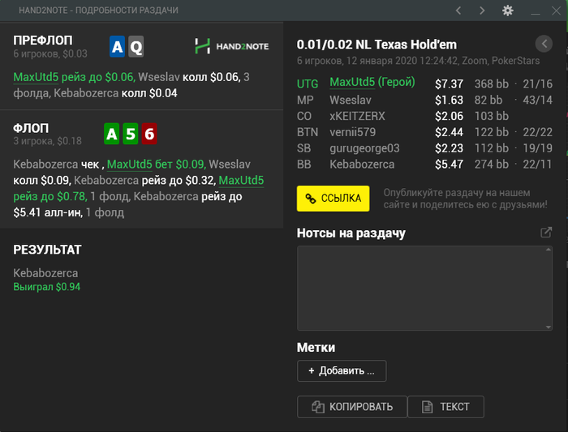Go to the next hand arrow
Screen dimensions: 568x432
click(482, 11)
